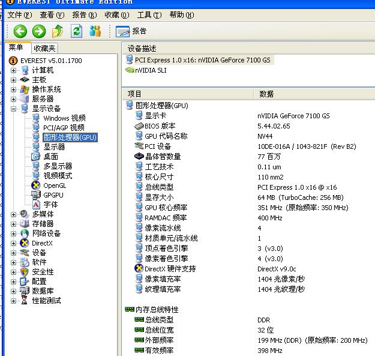The width and height of the screenshot is (375, 356).
Task: Open the 工具(T) menu
Action: click(x=149, y=15)
